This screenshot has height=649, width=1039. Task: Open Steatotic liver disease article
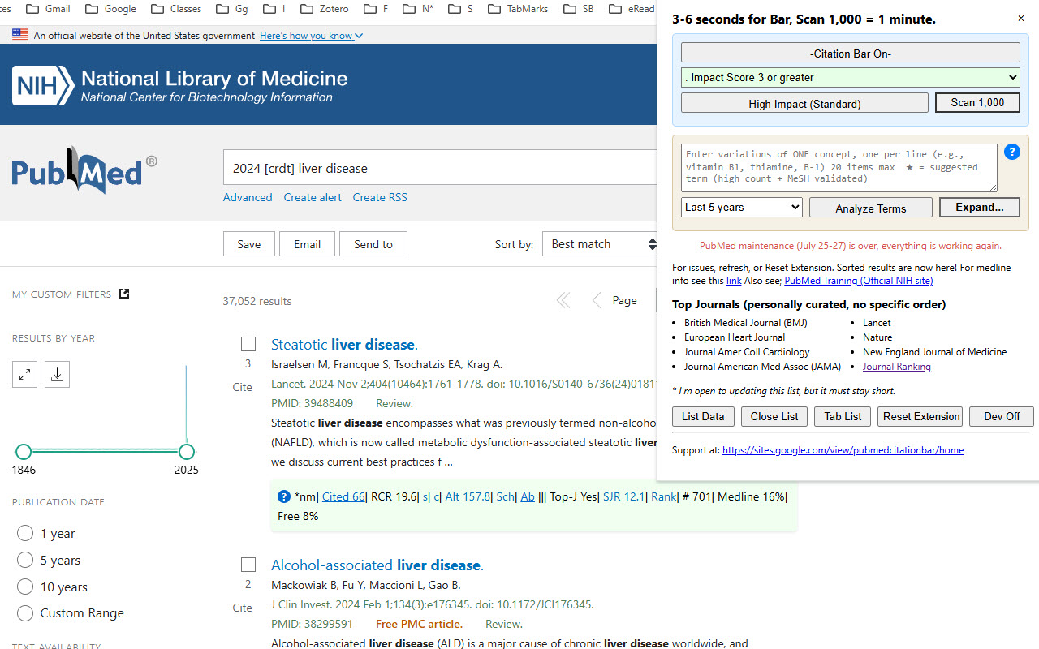[344, 344]
